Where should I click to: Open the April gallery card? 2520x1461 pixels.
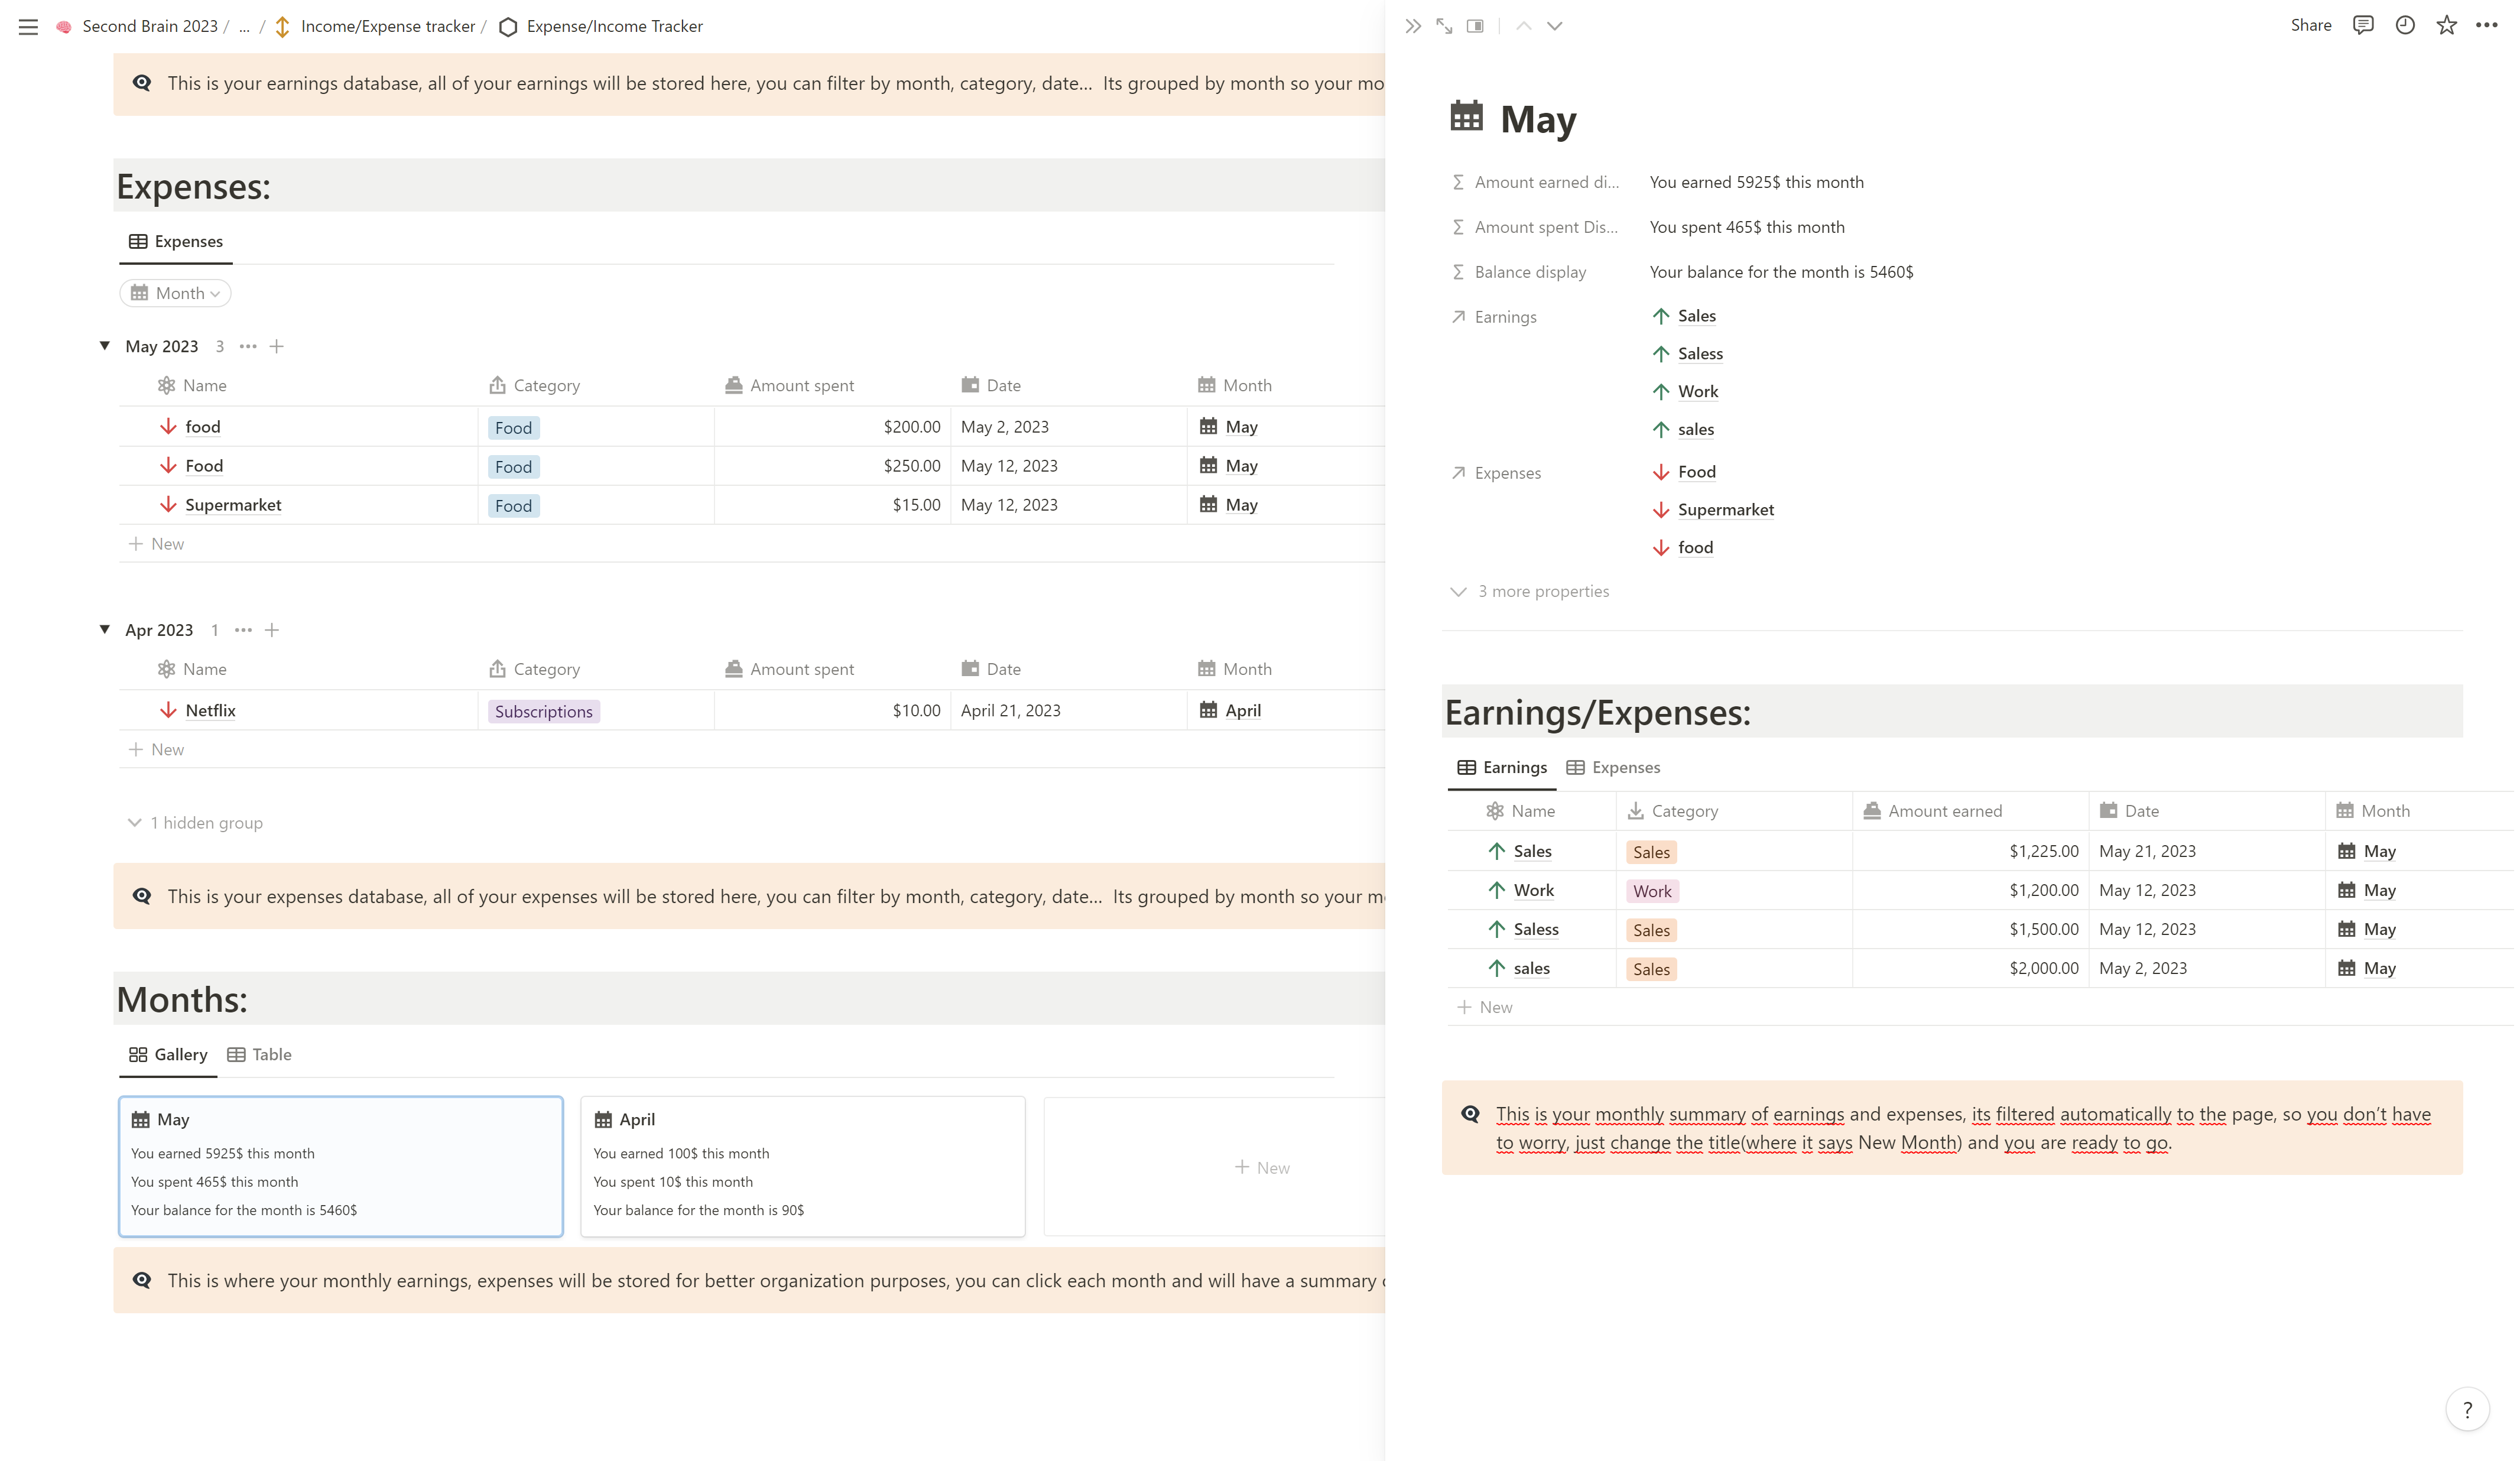[x=803, y=1167]
